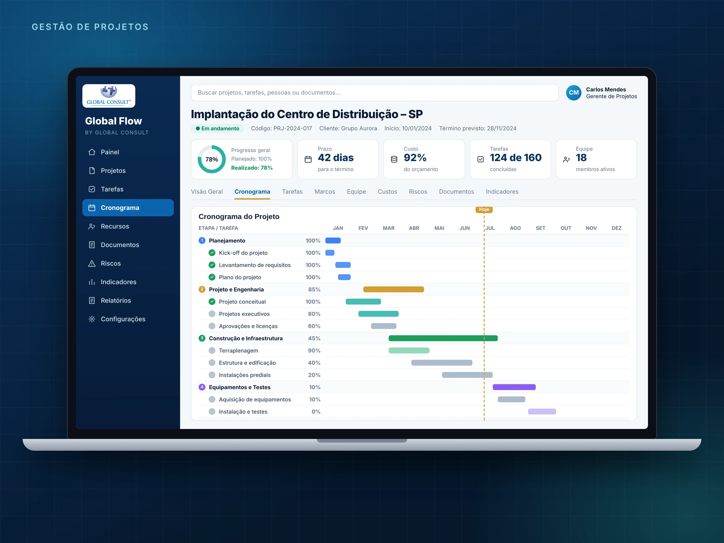
Task: Click the Projetos file icon
Action: click(92, 170)
